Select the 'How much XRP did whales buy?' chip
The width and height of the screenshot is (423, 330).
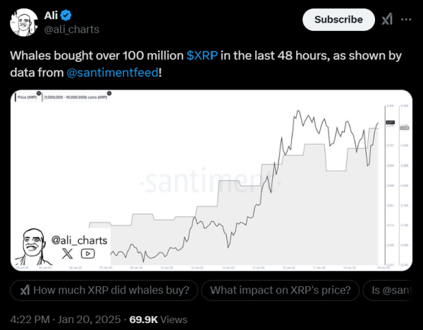104,290
